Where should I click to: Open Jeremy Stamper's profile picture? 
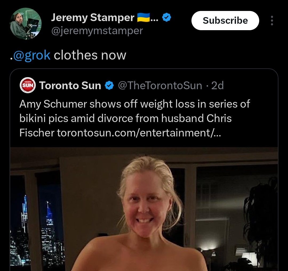[26, 24]
